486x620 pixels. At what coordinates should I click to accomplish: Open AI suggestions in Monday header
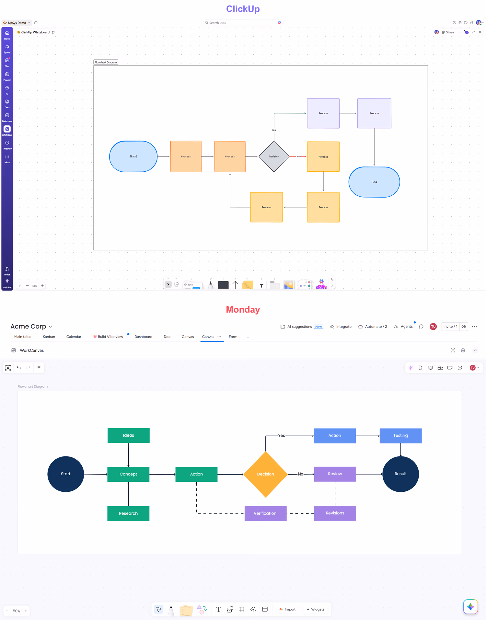[302, 327]
